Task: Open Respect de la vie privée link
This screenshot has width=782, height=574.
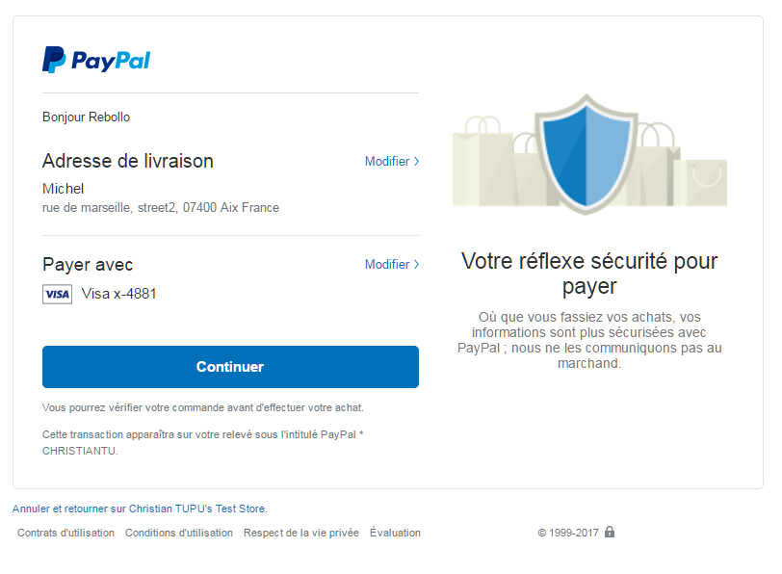Action: [301, 533]
